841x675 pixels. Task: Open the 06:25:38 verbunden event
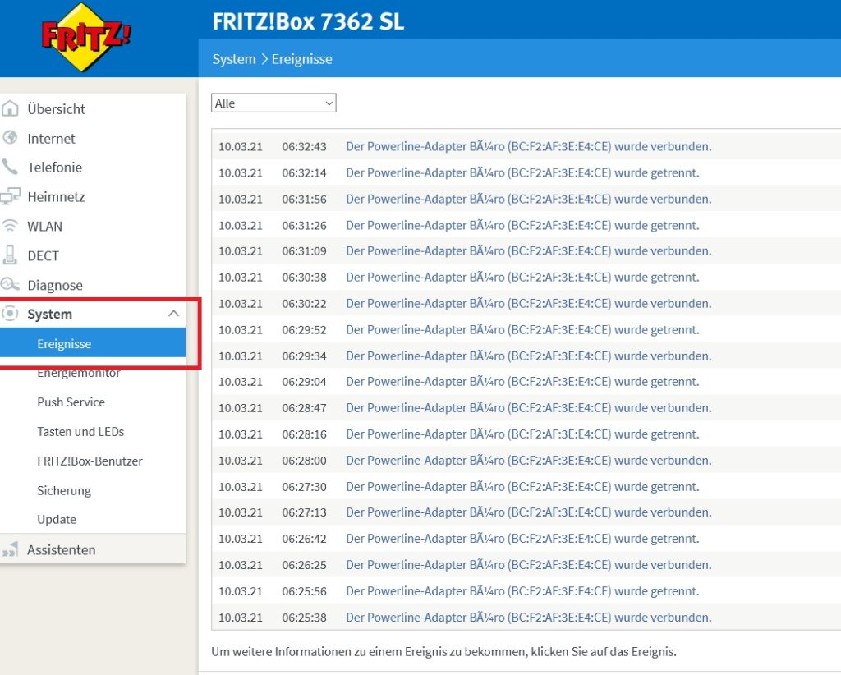pyautogui.click(x=528, y=618)
